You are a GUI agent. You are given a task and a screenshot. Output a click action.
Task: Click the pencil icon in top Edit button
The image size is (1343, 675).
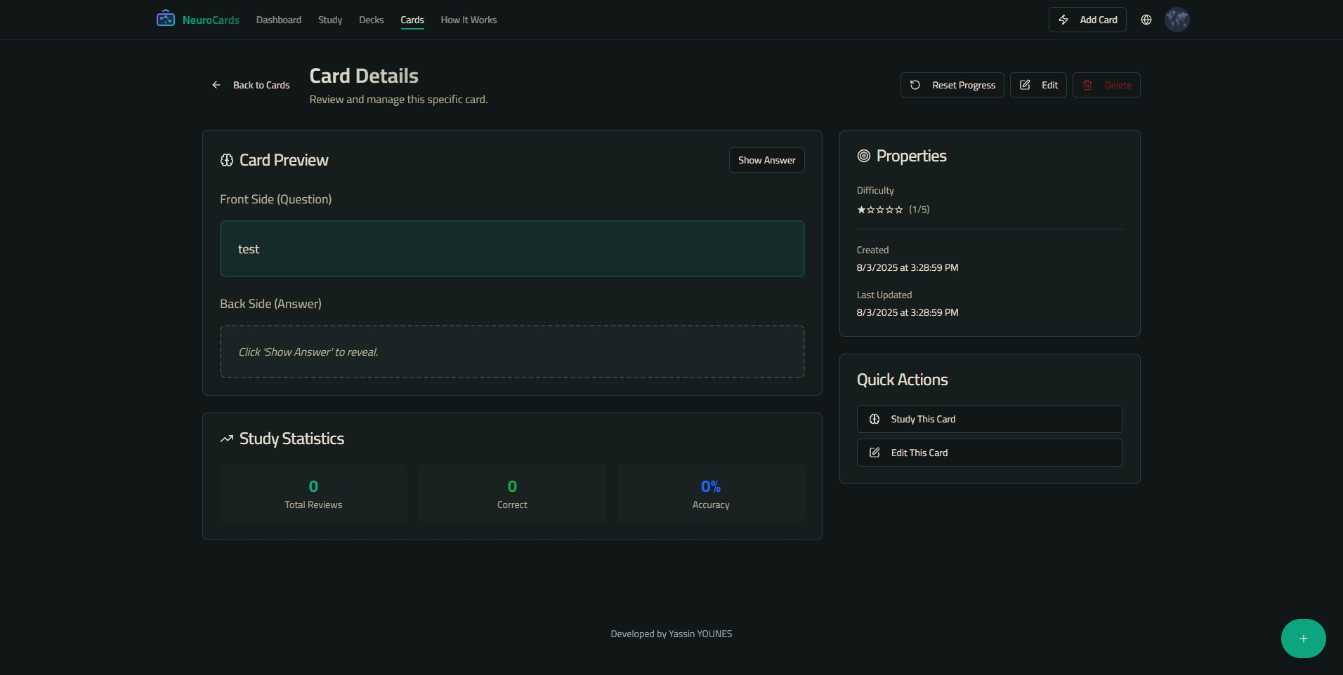click(1025, 85)
